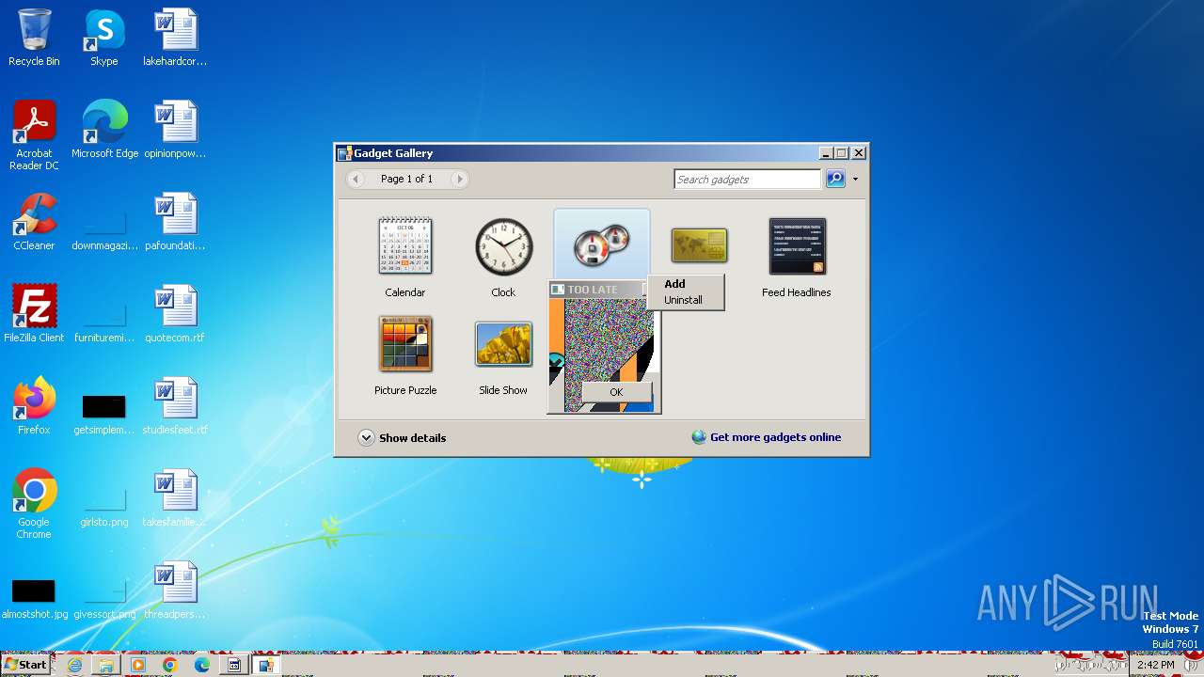The image size is (1204, 677).
Task: Select the opinionpow document on desktop
Action: point(175,130)
